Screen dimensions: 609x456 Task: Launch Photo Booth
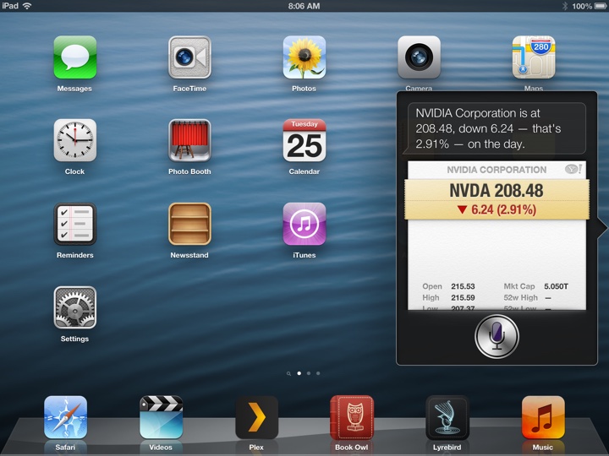point(189,140)
